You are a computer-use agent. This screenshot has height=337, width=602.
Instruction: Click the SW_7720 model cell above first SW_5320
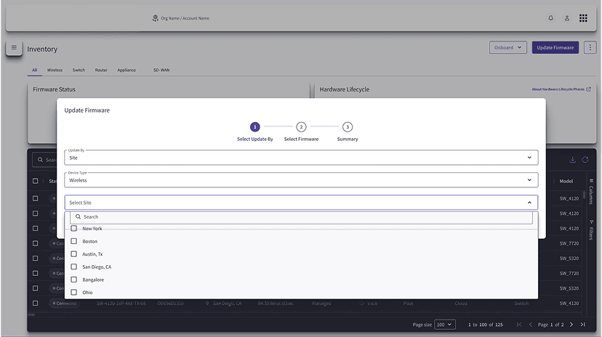coord(569,243)
